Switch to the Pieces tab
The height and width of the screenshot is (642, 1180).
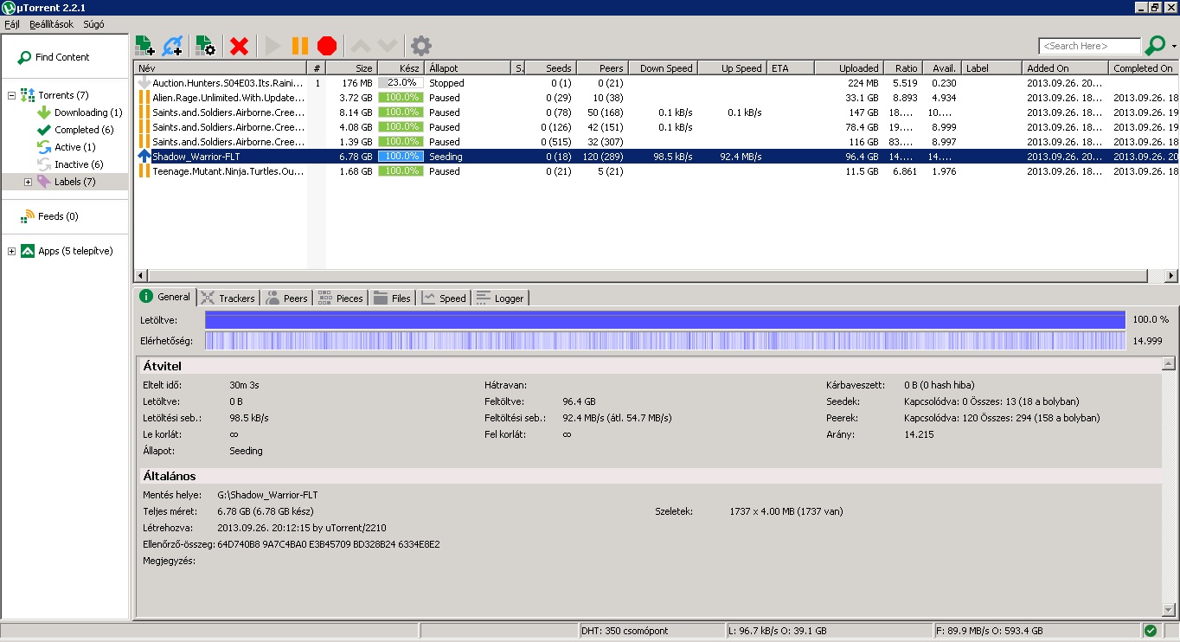(x=341, y=298)
